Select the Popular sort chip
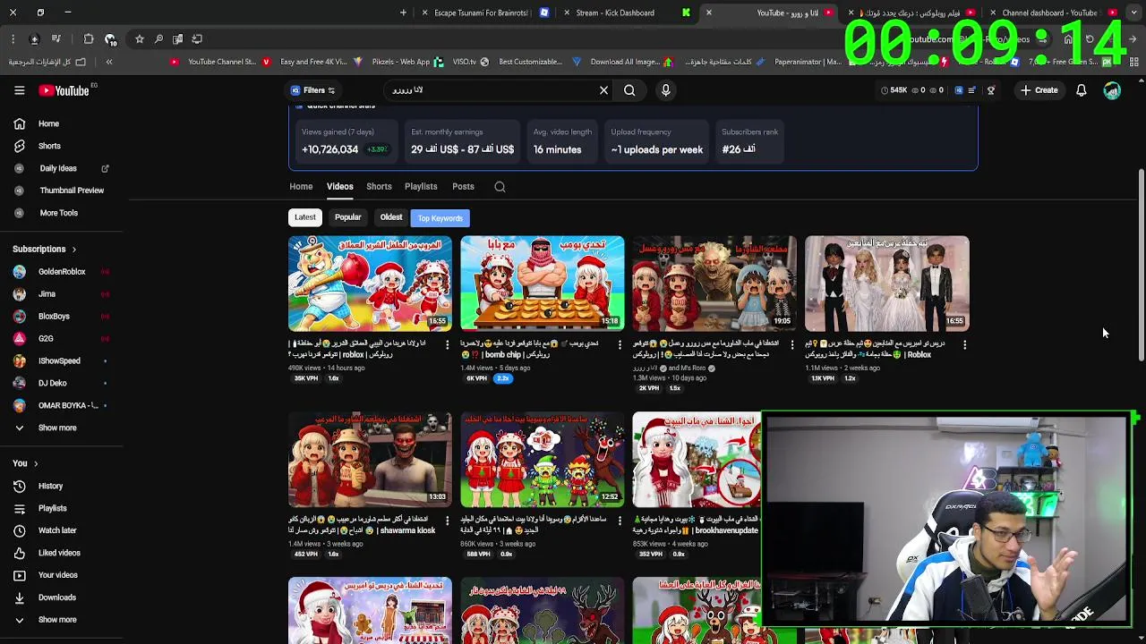 pos(348,217)
